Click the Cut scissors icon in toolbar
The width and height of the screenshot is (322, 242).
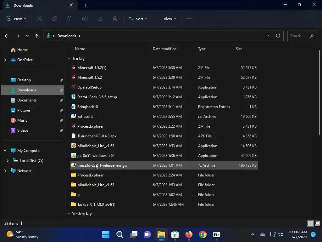pyautogui.click(x=39, y=19)
